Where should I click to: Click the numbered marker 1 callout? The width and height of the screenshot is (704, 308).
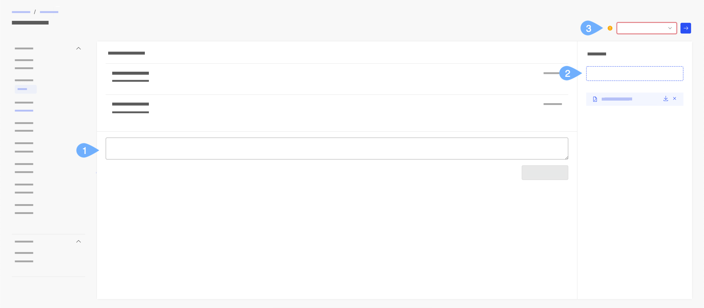coord(84,150)
